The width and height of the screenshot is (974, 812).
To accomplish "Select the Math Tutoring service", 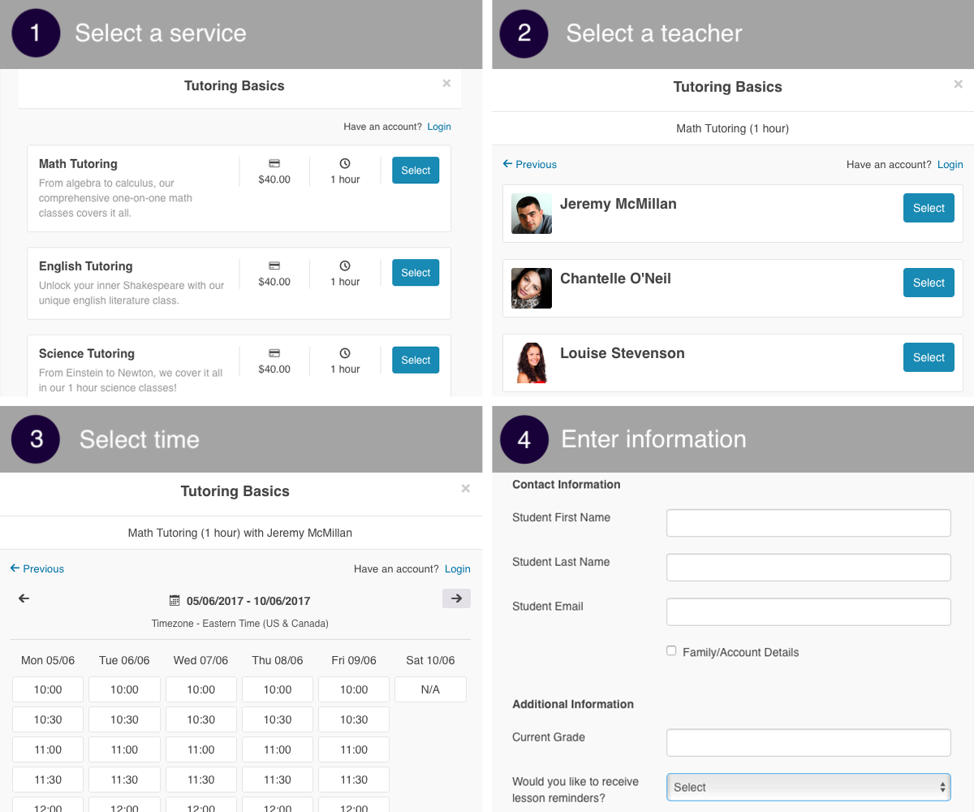I will tap(415, 170).
